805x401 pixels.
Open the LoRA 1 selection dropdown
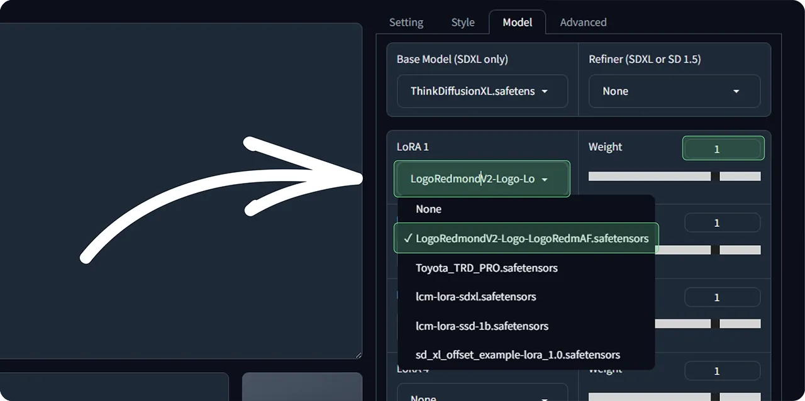click(482, 179)
